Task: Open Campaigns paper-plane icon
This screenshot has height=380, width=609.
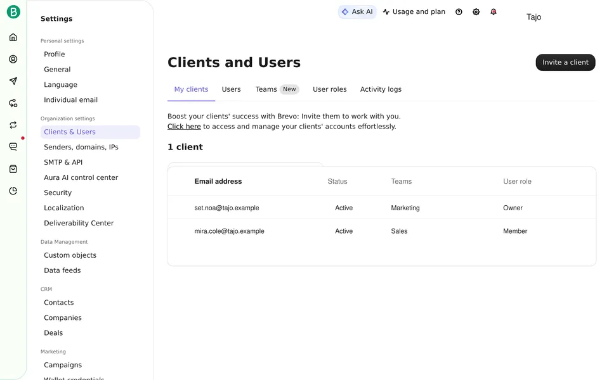Action: (x=13, y=81)
